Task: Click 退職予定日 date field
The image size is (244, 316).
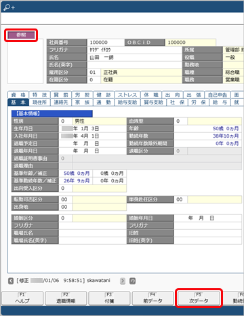Action: coord(92,144)
